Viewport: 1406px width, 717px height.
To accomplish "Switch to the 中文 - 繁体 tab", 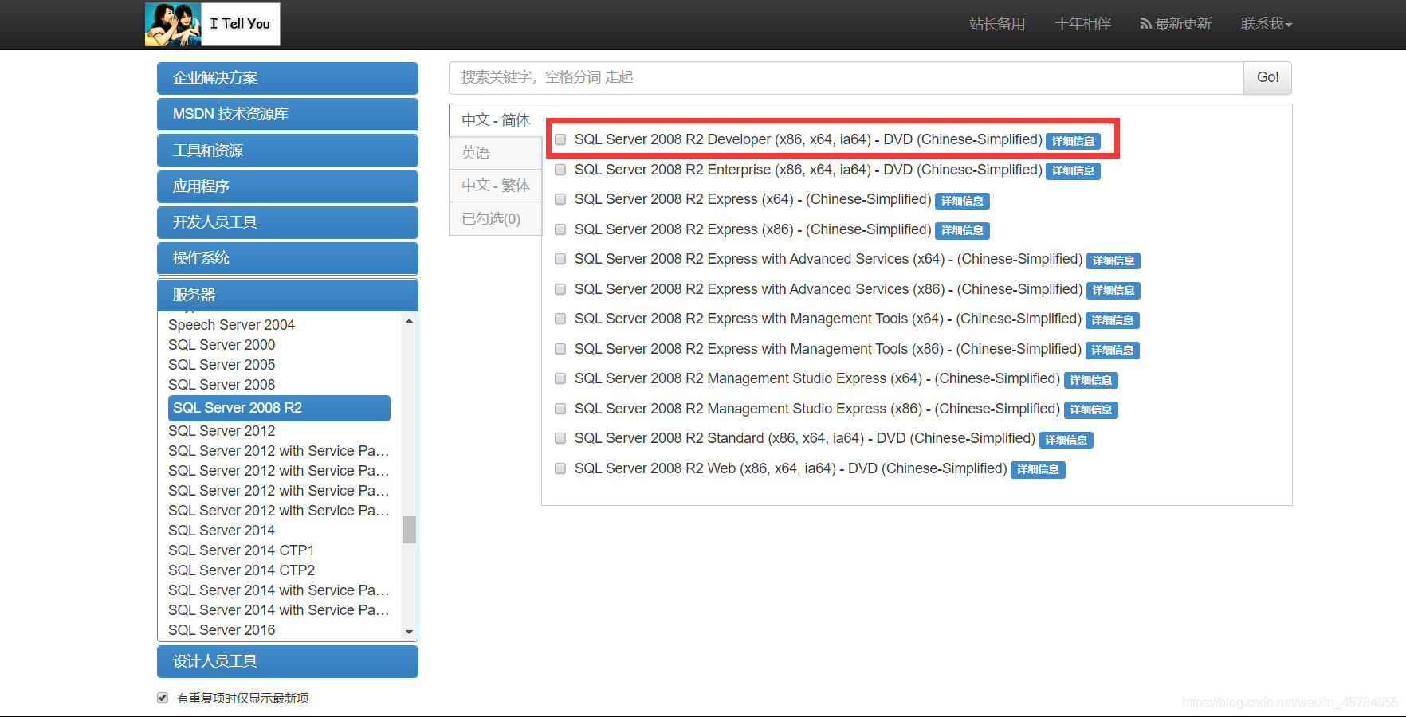I will [x=496, y=186].
